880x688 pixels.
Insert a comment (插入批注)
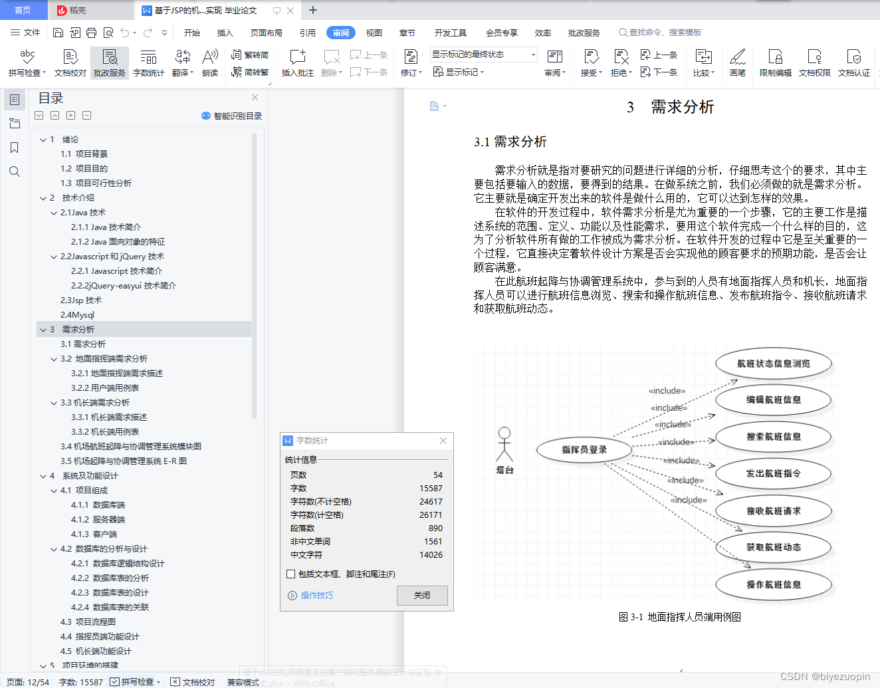coord(297,63)
